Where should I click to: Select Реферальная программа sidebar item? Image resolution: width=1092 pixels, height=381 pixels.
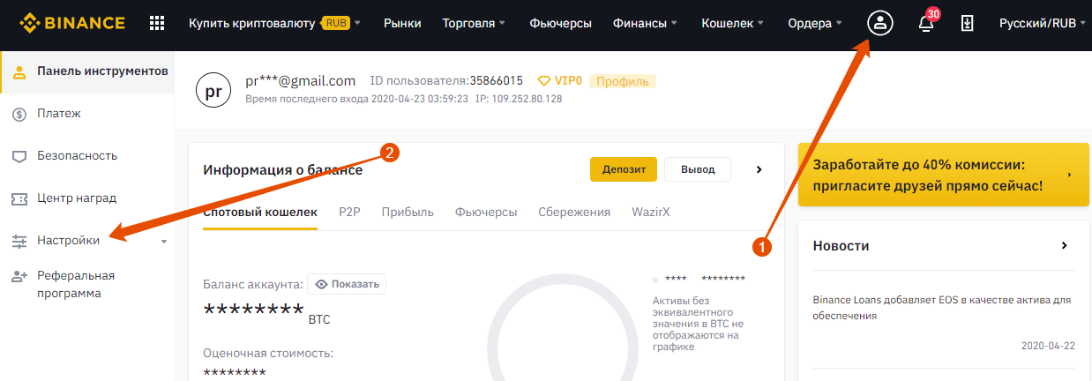tap(87, 285)
